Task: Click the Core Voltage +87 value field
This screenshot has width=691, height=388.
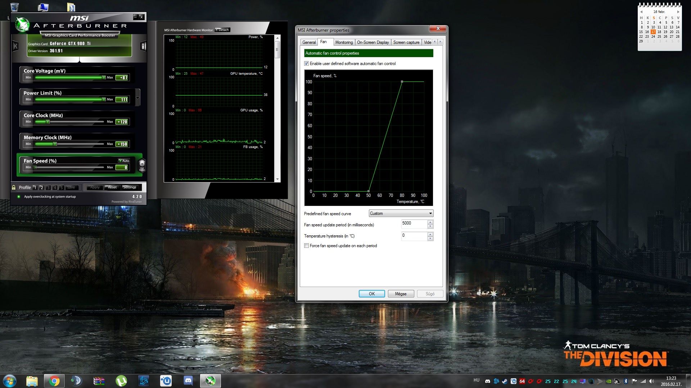Action: click(122, 77)
